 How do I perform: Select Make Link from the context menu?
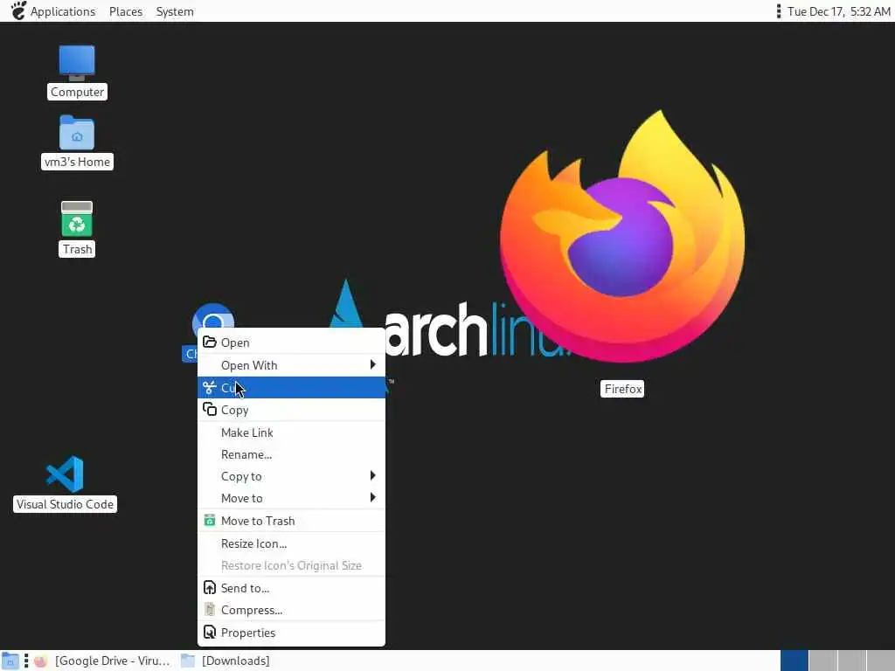click(x=291, y=432)
